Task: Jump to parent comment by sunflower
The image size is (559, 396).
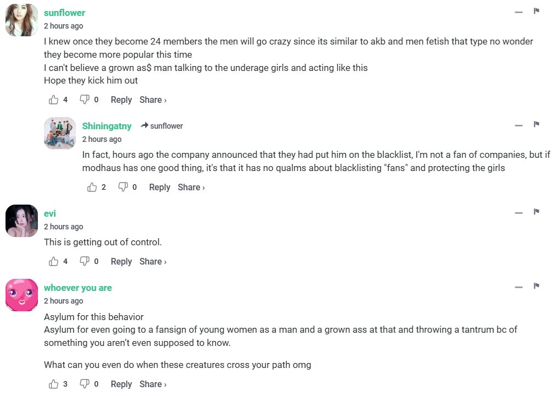Action: click(162, 126)
